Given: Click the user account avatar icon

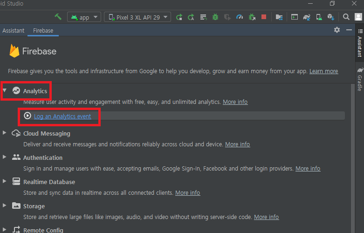Looking at the screenshot, I should click(x=358, y=17).
